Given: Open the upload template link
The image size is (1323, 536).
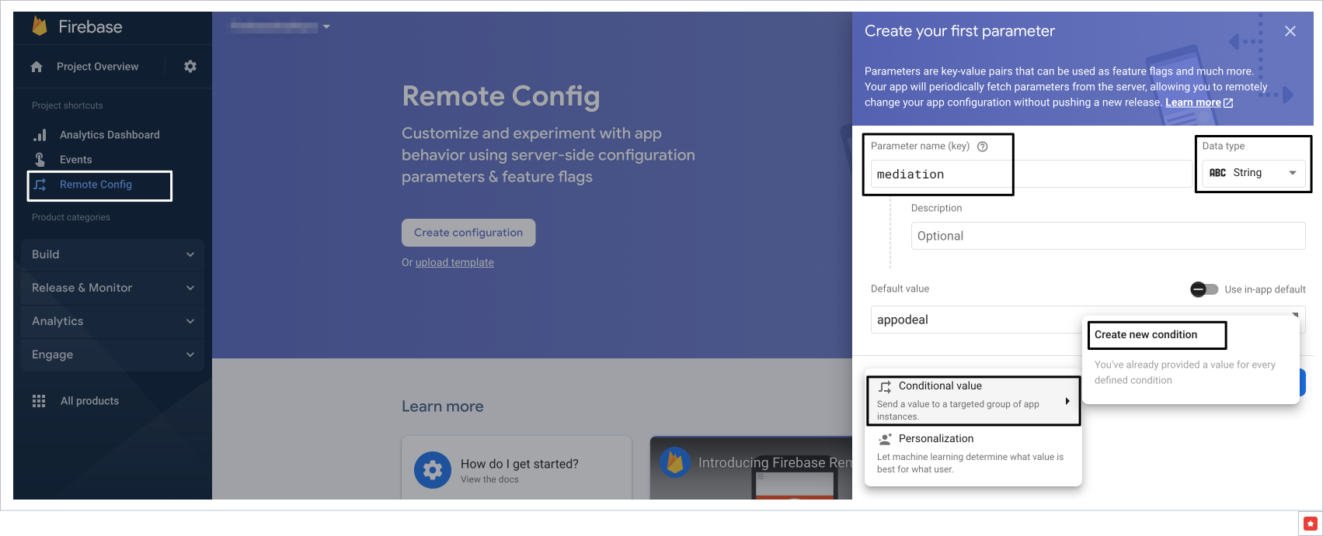Looking at the screenshot, I should click(454, 263).
